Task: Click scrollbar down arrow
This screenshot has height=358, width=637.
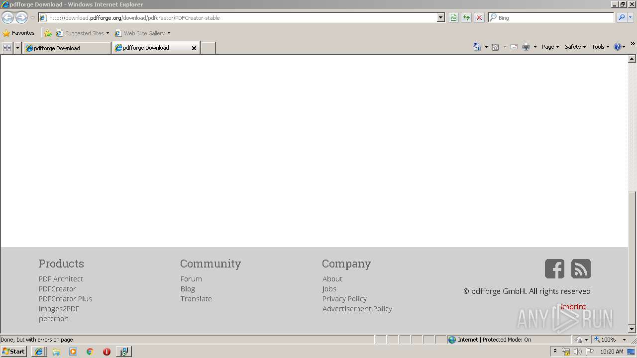Action: click(x=632, y=329)
